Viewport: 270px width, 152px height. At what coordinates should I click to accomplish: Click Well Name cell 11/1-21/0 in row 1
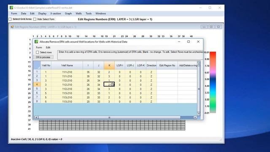[67, 72]
